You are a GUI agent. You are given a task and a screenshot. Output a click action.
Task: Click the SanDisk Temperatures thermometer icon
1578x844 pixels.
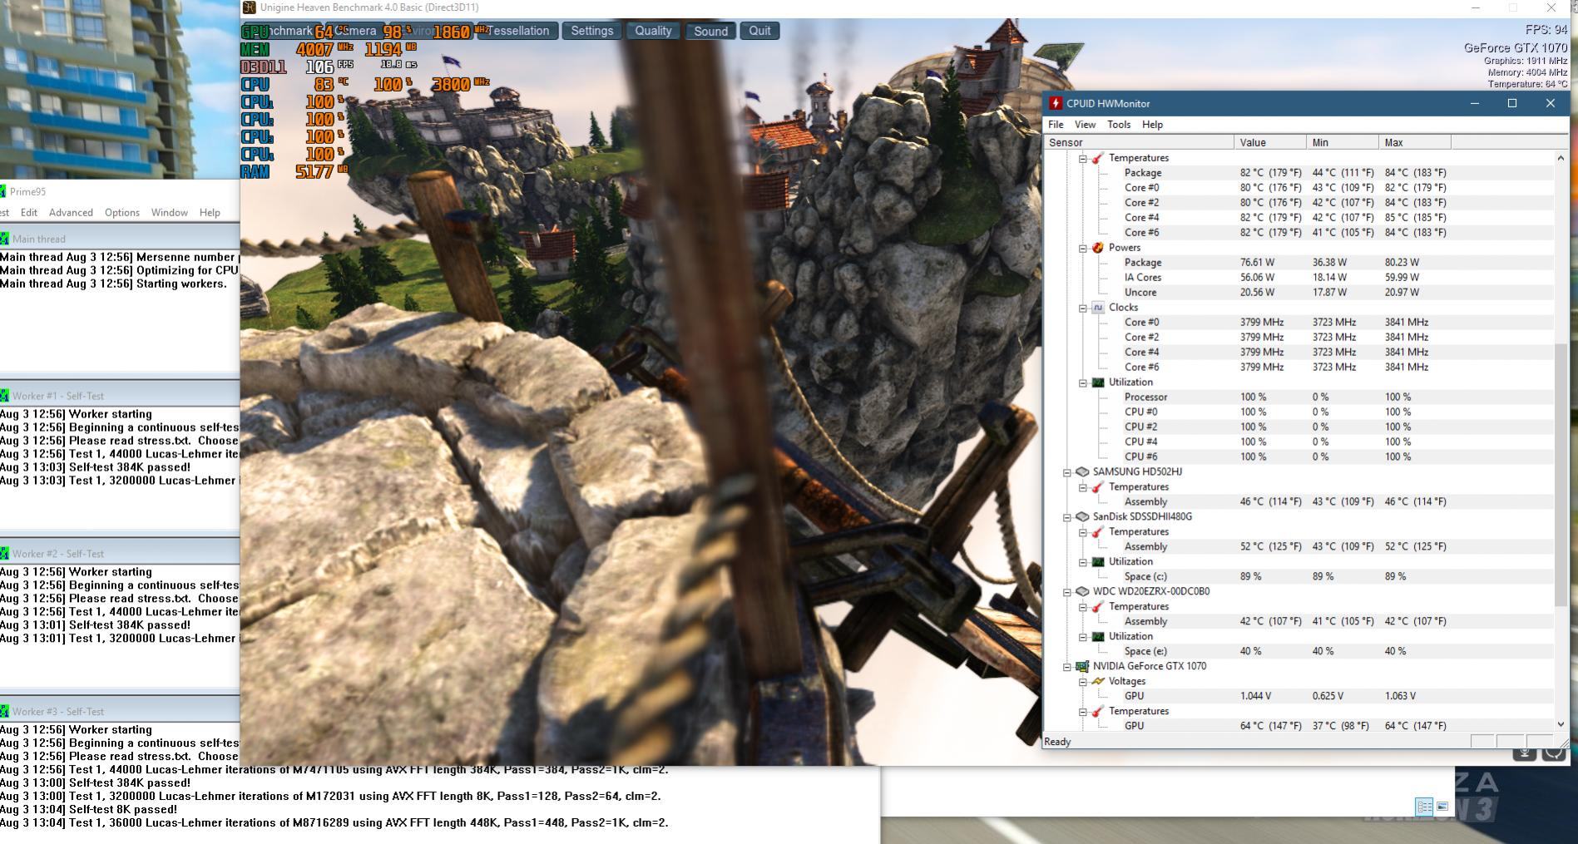[x=1097, y=532]
